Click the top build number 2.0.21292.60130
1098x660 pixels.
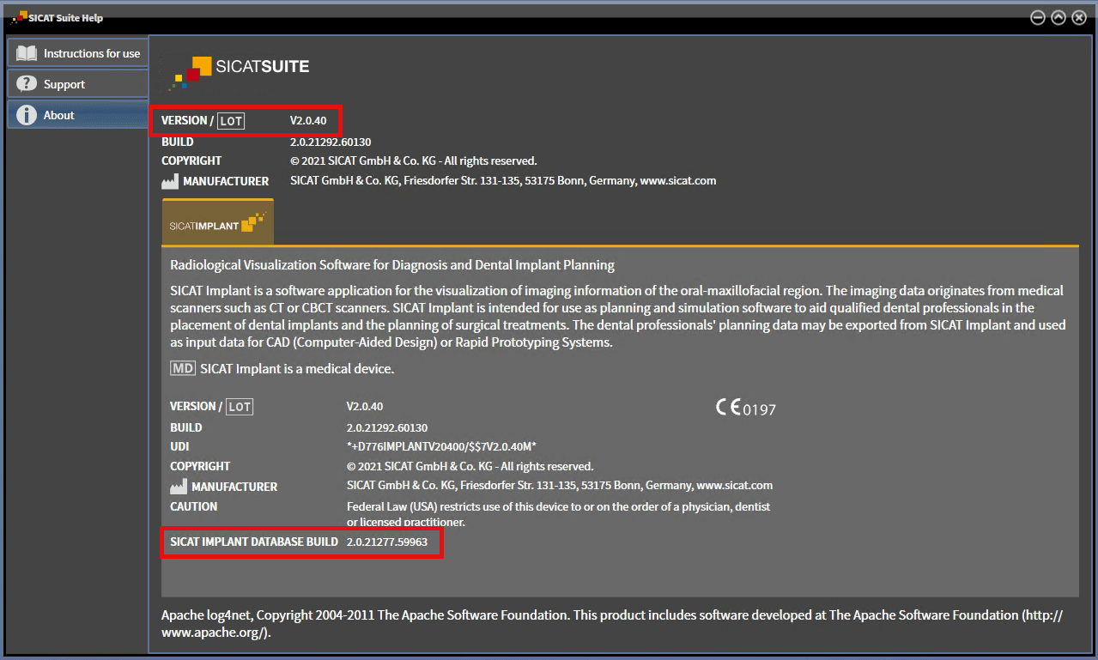[x=331, y=142]
